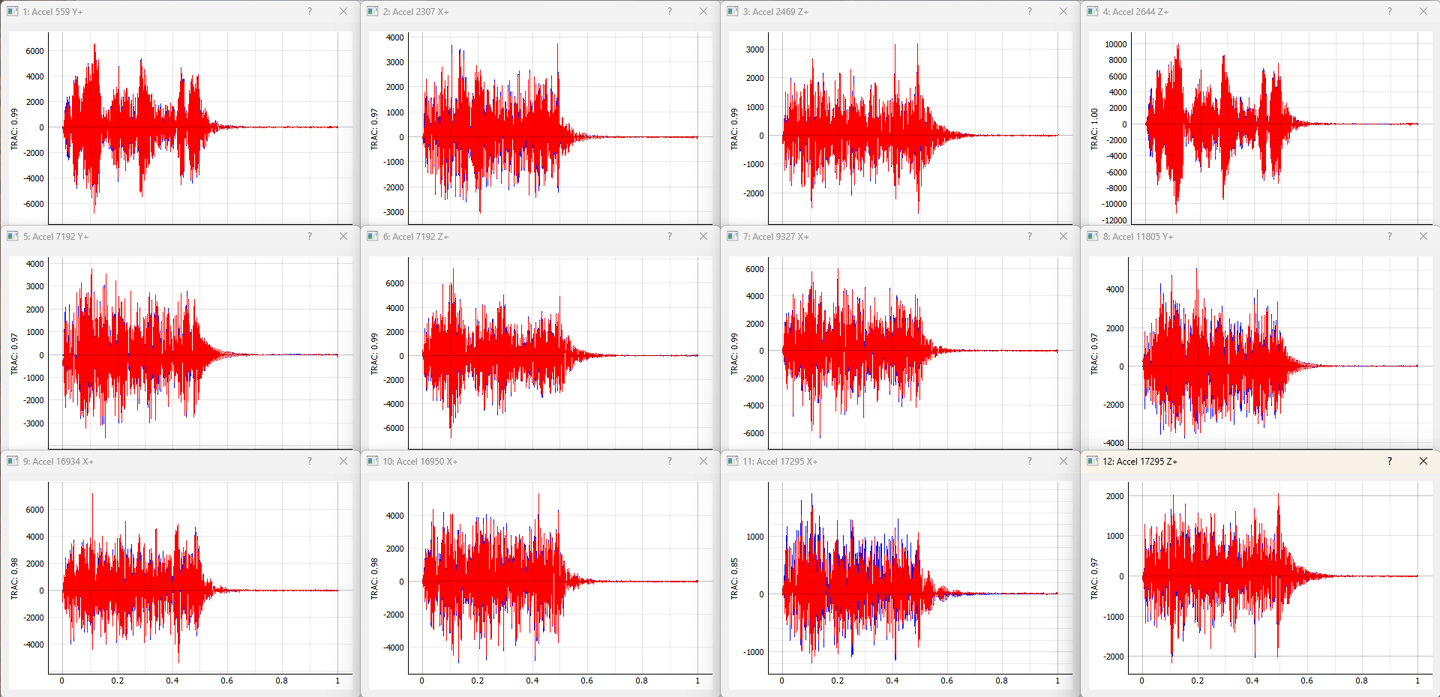Click the plot window icon of "2: Accel 2307 X+"

372,11
